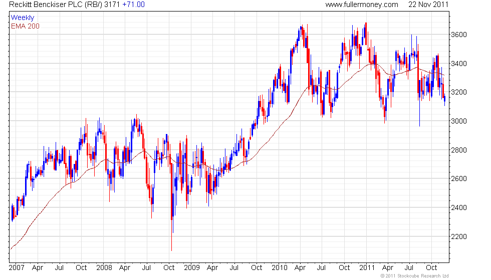Click the 2800 price axis label
This screenshot has width=491, height=280.
pos(459,150)
